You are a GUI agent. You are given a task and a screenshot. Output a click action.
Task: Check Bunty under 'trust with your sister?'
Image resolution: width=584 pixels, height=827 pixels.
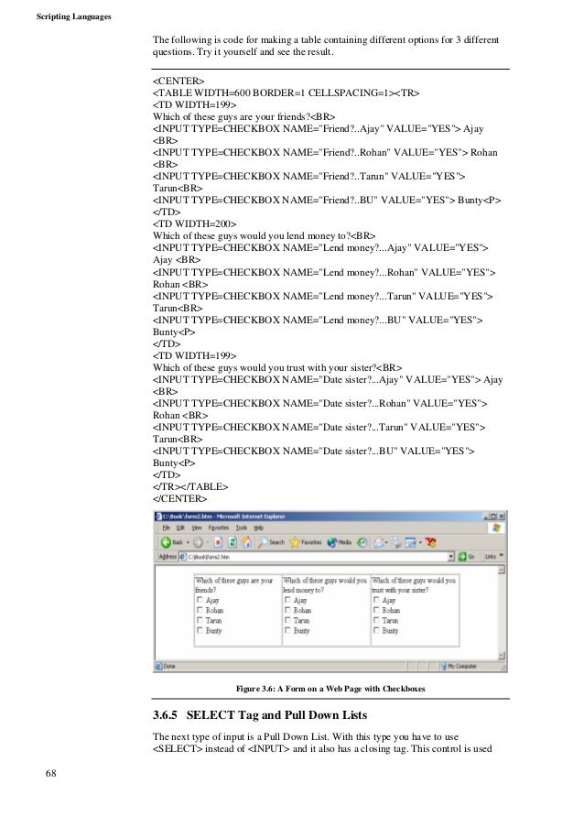[376, 630]
